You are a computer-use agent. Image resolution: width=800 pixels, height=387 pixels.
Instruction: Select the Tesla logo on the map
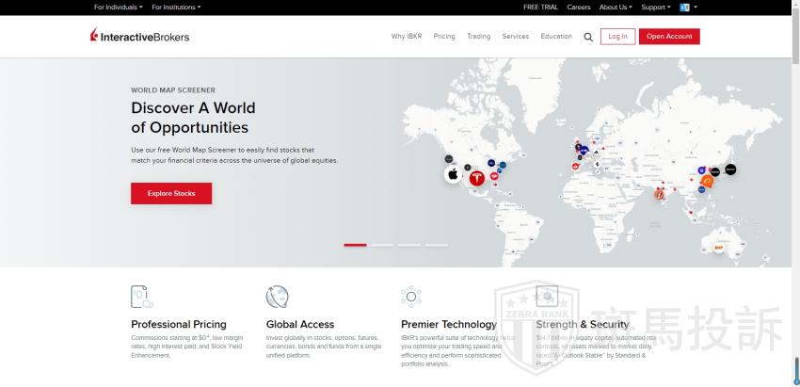pyautogui.click(x=476, y=178)
